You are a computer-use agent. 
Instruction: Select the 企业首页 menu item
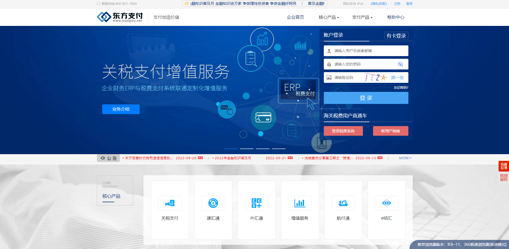(x=295, y=17)
